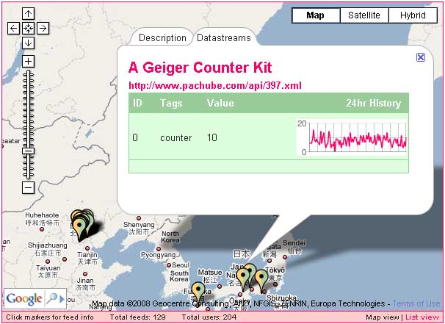This screenshot has width=445, height=324.
Task: Click the 'ID' column header
Action: (x=137, y=103)
